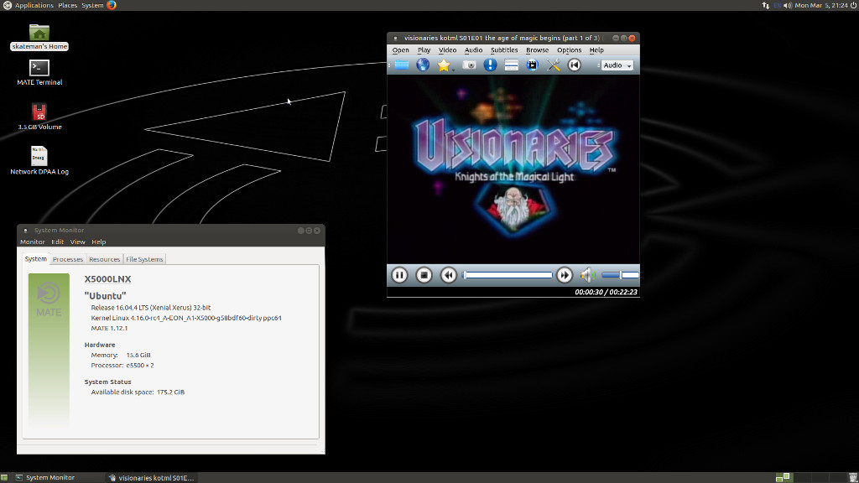
Task: Open preferences with the wrench and screwdriver icon
Action: 554,65
